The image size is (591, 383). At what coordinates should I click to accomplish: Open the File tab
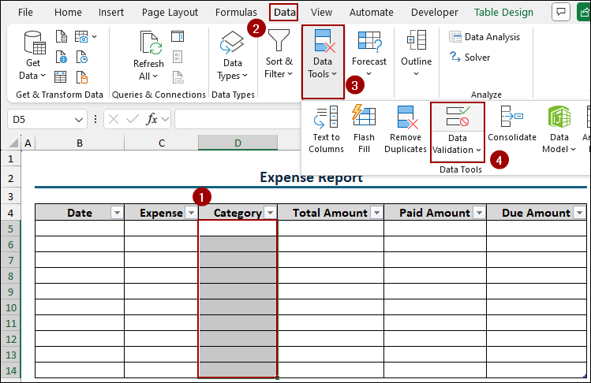25,12
